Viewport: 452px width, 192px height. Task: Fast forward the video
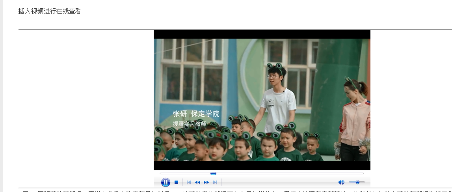point(206,182)
